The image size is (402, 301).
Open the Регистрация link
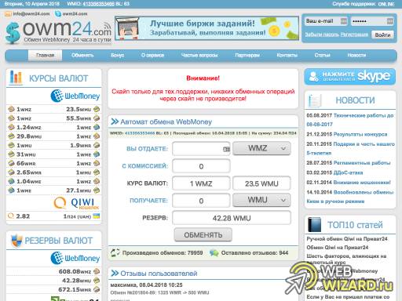tap(354, 34)
